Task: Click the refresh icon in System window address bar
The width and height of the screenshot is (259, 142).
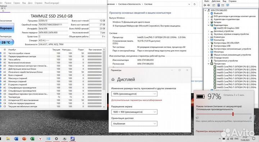Action: point(195,4)
